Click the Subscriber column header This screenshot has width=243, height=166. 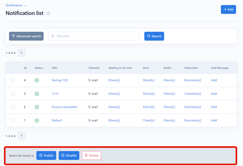click(x=191, y=68)
